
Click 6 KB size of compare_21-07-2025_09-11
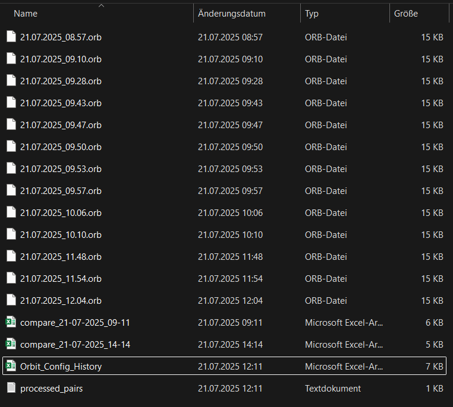point(434,323)
